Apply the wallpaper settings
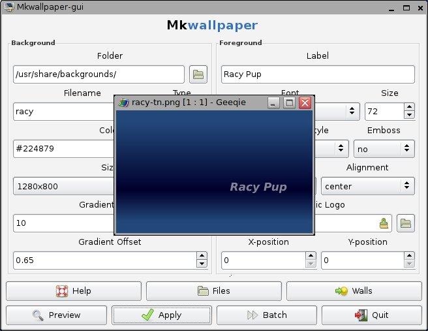 162,315
